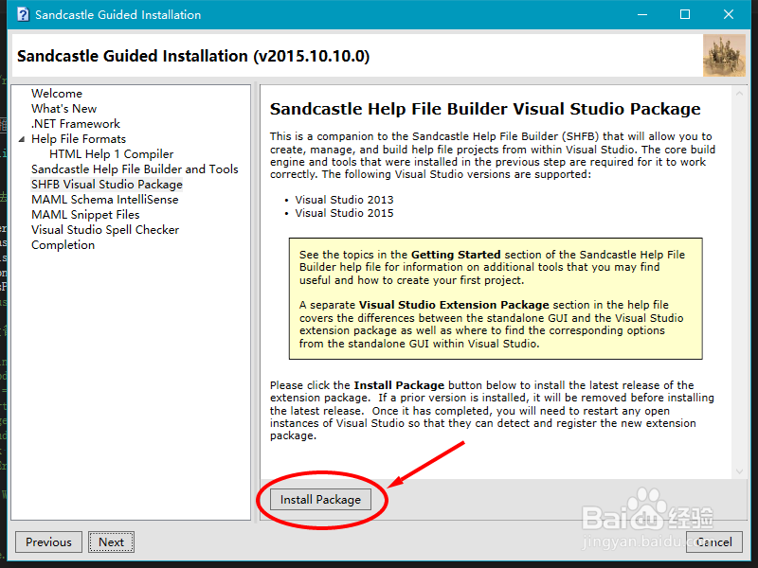
Task: Click the 'Visual Studio 2015' list item text
Action: tap(344, 213)
